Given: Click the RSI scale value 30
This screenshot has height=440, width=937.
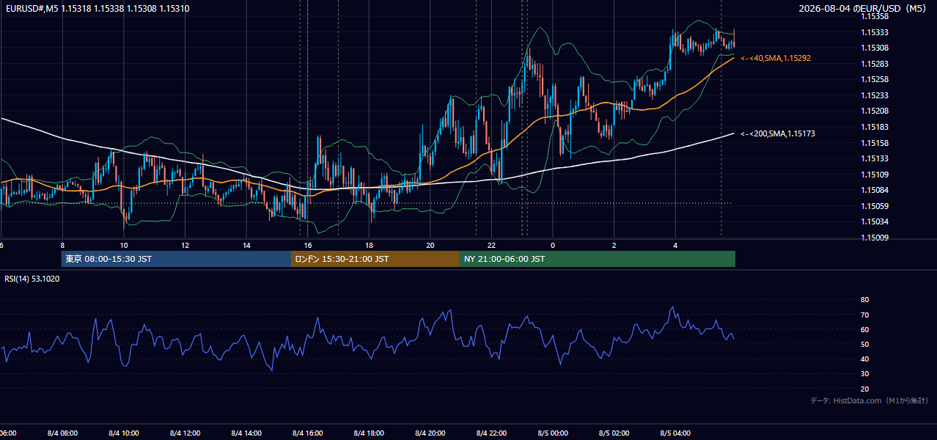Looking at the screenshot, I should [x=864, y=374].
